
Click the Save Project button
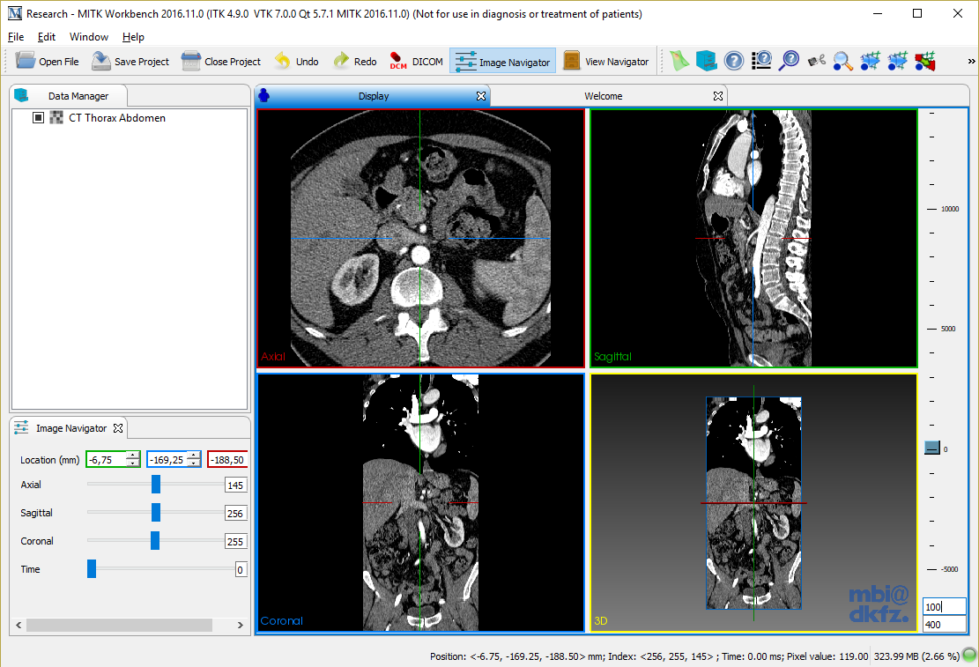pos(130,62)
